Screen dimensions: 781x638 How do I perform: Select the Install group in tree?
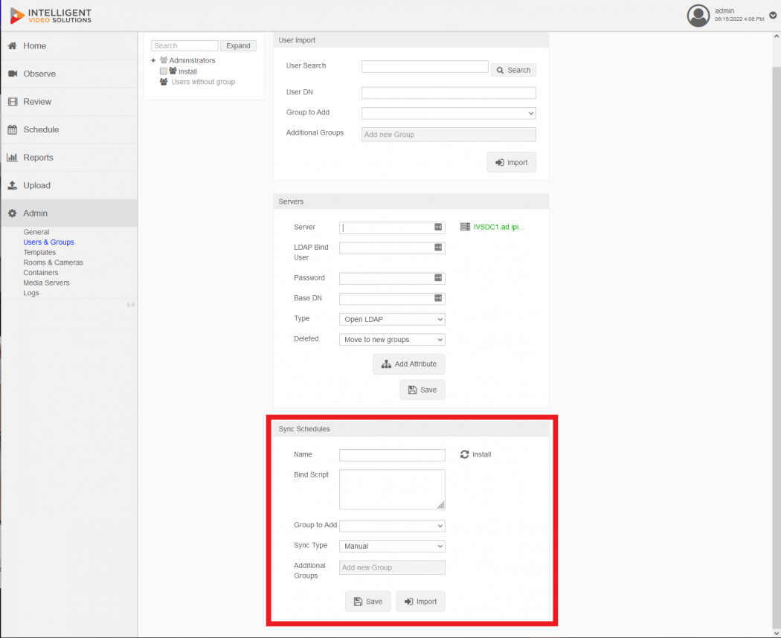click(187, 71)
